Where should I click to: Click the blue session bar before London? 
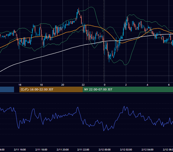click(x=7, y=89)
